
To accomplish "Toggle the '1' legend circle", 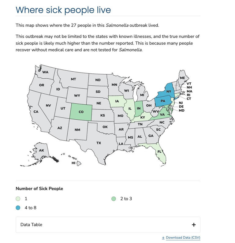I will pos(18,199).
